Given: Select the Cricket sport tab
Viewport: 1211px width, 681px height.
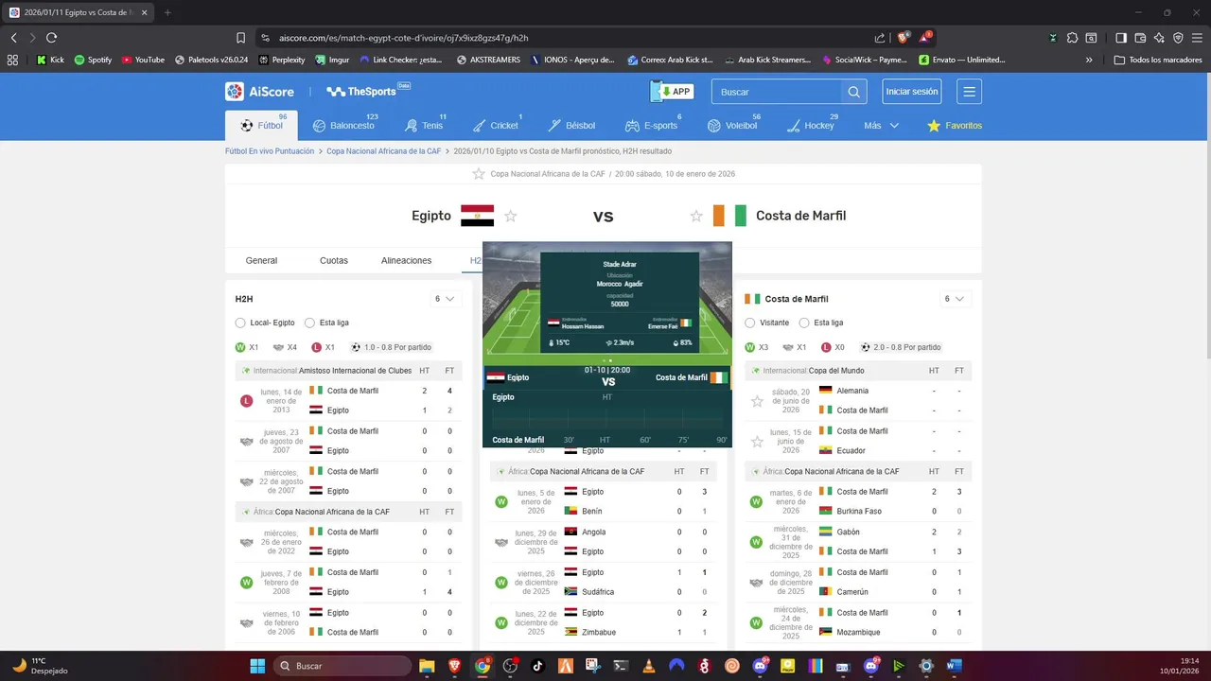Looking at the screenshot, I should [x=495, y=125].
